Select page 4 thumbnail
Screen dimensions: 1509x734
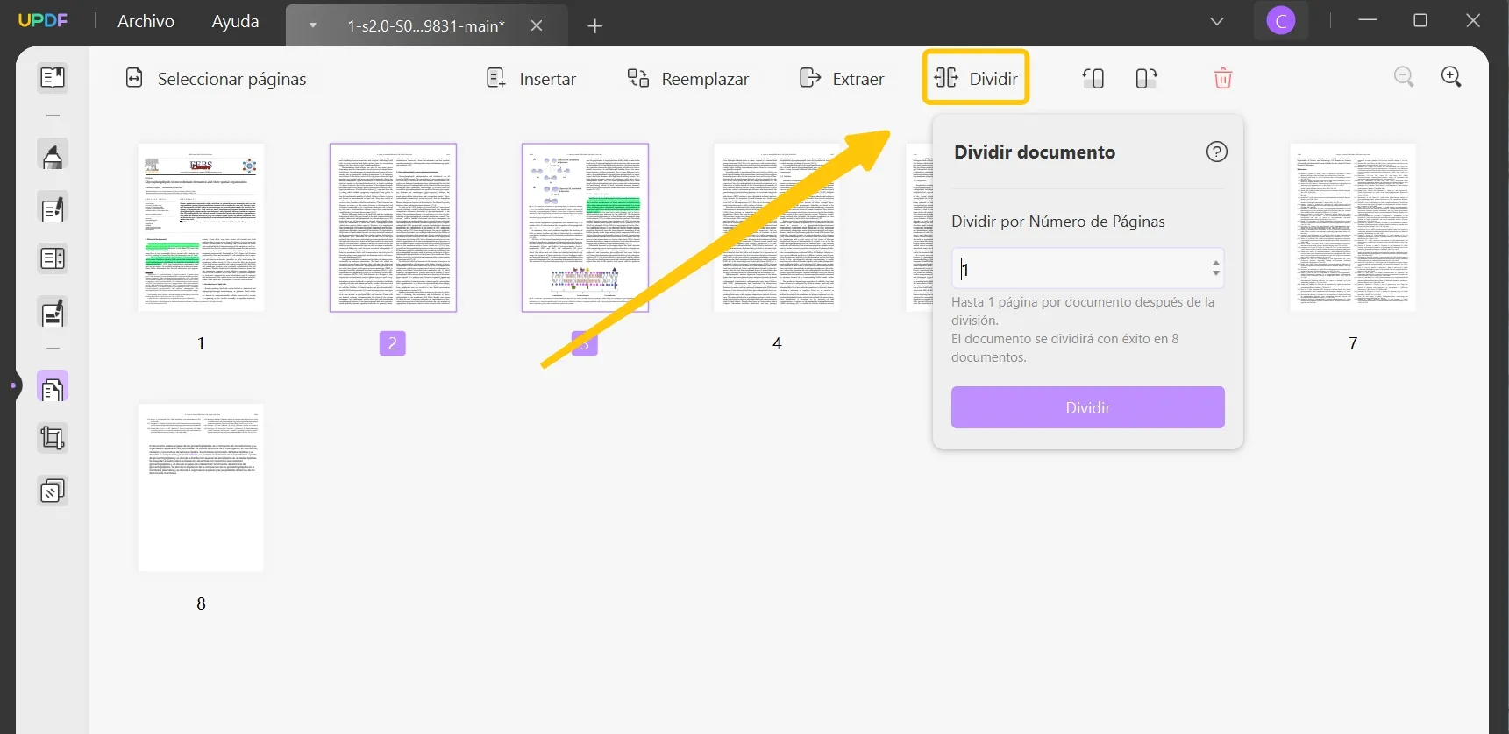coord(777,228)
